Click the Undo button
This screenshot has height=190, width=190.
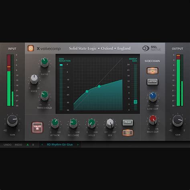pyautogui.click(x=8, y=145)
